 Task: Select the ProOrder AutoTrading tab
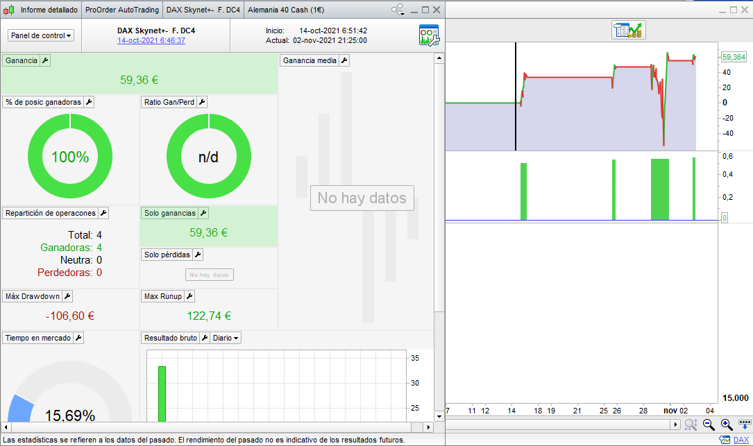122,10
